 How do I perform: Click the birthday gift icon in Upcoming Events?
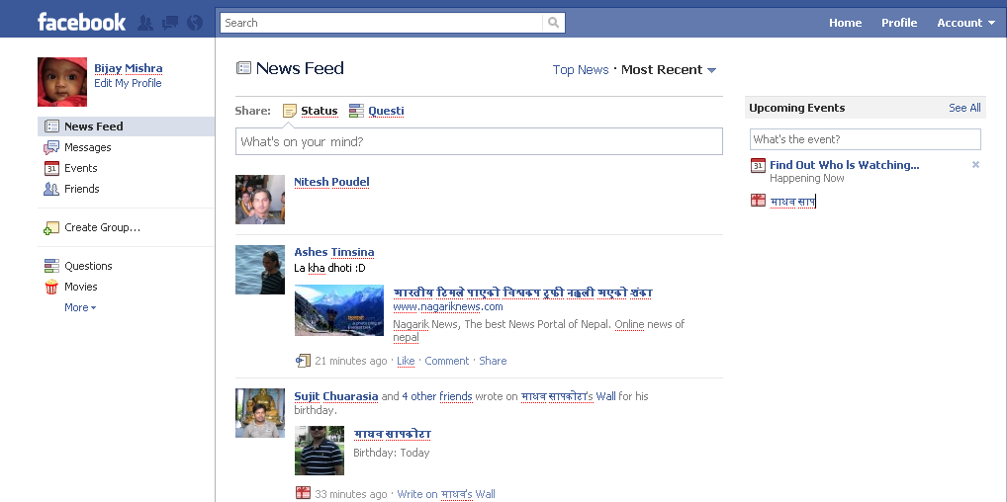pyautogui.click(x=758, y=201)
